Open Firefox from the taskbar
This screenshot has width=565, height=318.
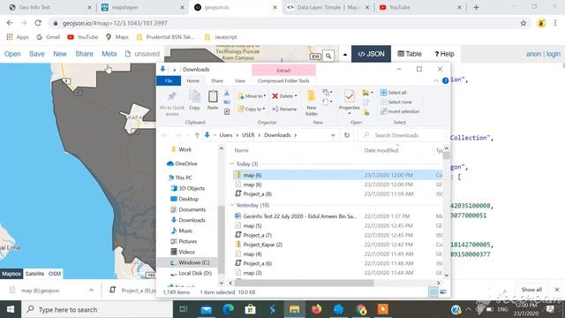(316, 309)
